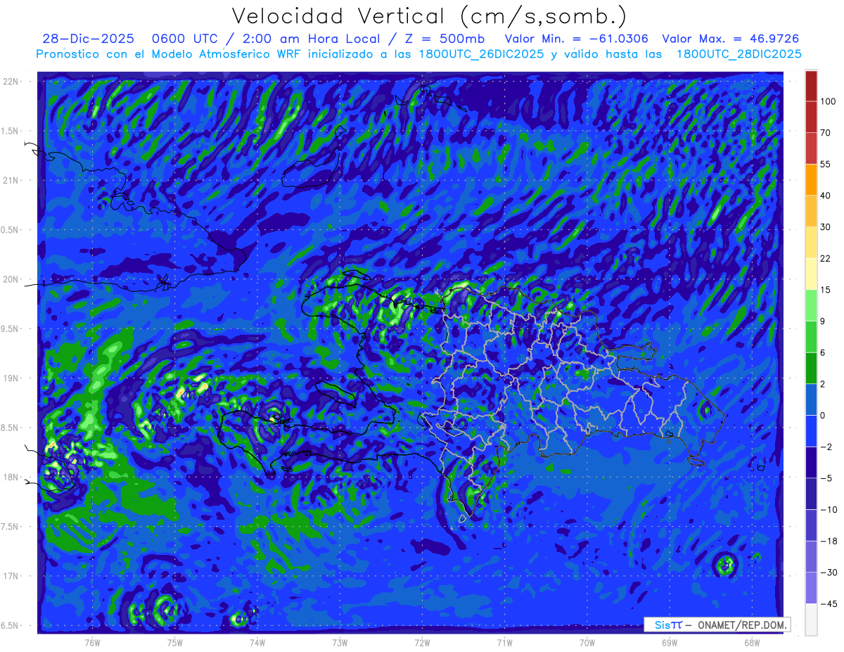Click the light green swatch between 9 and 15
Viewport: 844px width, 652px height.
(x=811, y=305)
